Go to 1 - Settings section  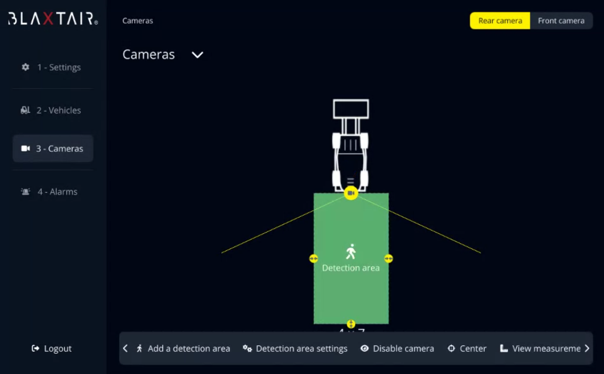click(53, 67)
